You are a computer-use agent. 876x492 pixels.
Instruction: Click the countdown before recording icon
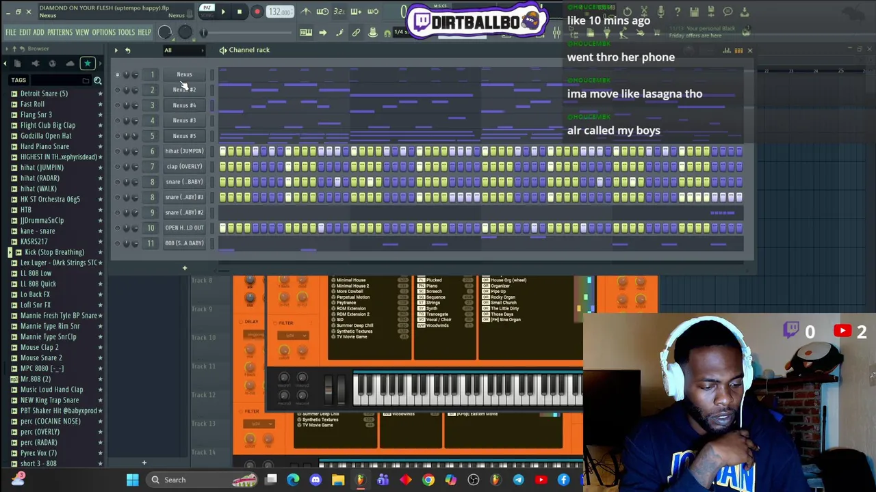(339, 12)
